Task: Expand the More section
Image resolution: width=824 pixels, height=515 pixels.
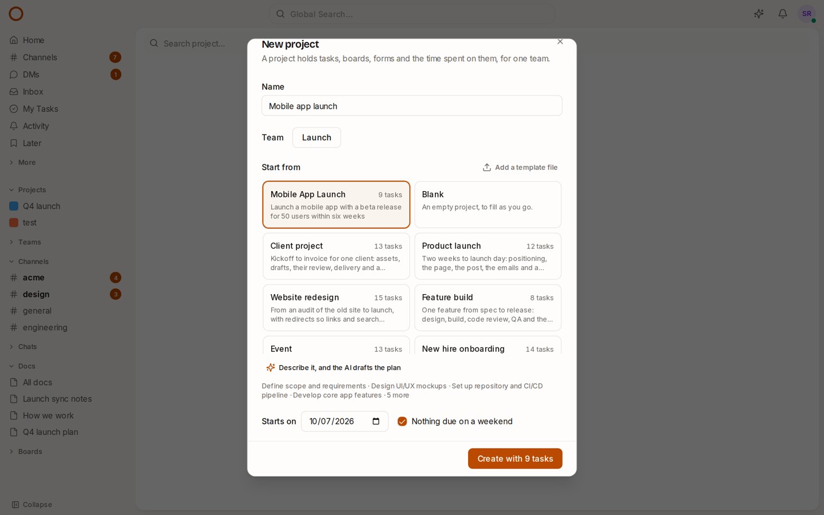Action: pyautogui.click(x=23, y=163)
